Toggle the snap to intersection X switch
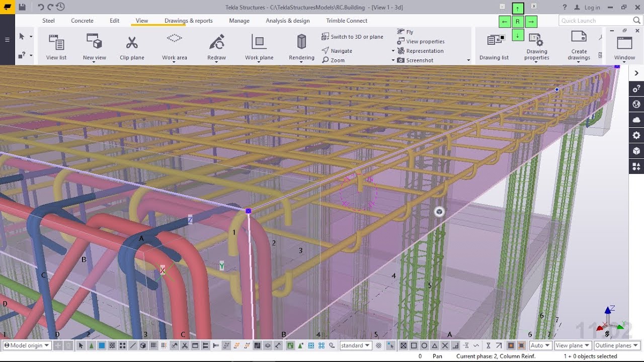 (x=445, y=345)
